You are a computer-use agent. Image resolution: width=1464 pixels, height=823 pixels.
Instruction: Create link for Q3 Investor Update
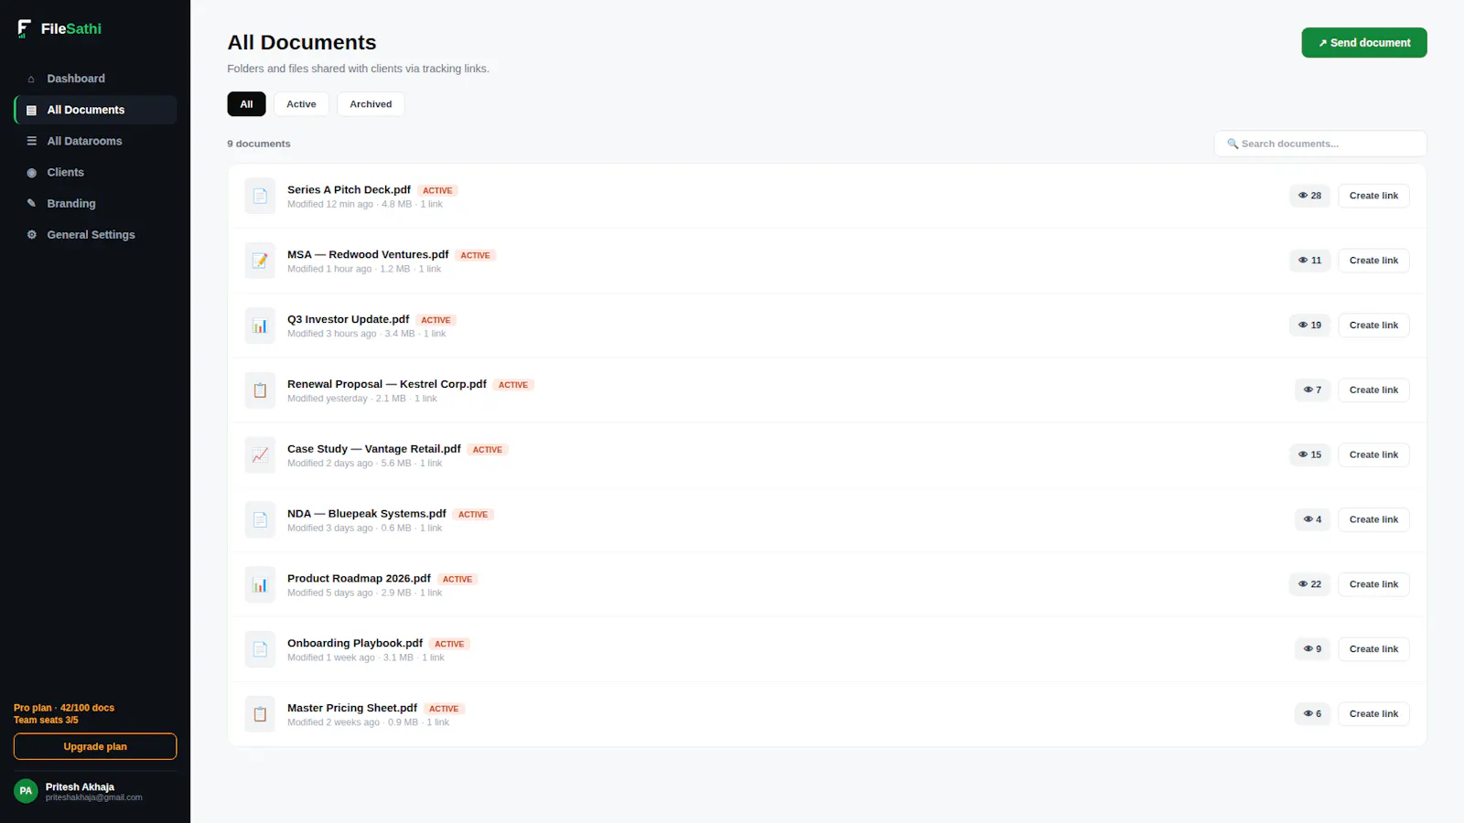[x=1373, y=326]
